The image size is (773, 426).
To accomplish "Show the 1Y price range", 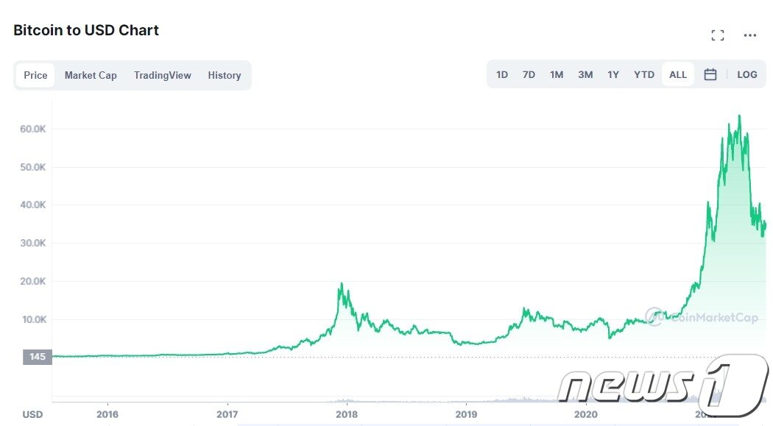I will [x=613, y=74].
